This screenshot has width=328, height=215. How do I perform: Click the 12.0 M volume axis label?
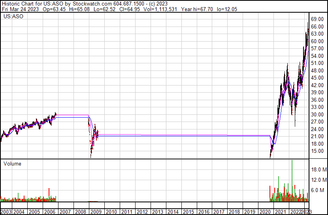[317, 180]
